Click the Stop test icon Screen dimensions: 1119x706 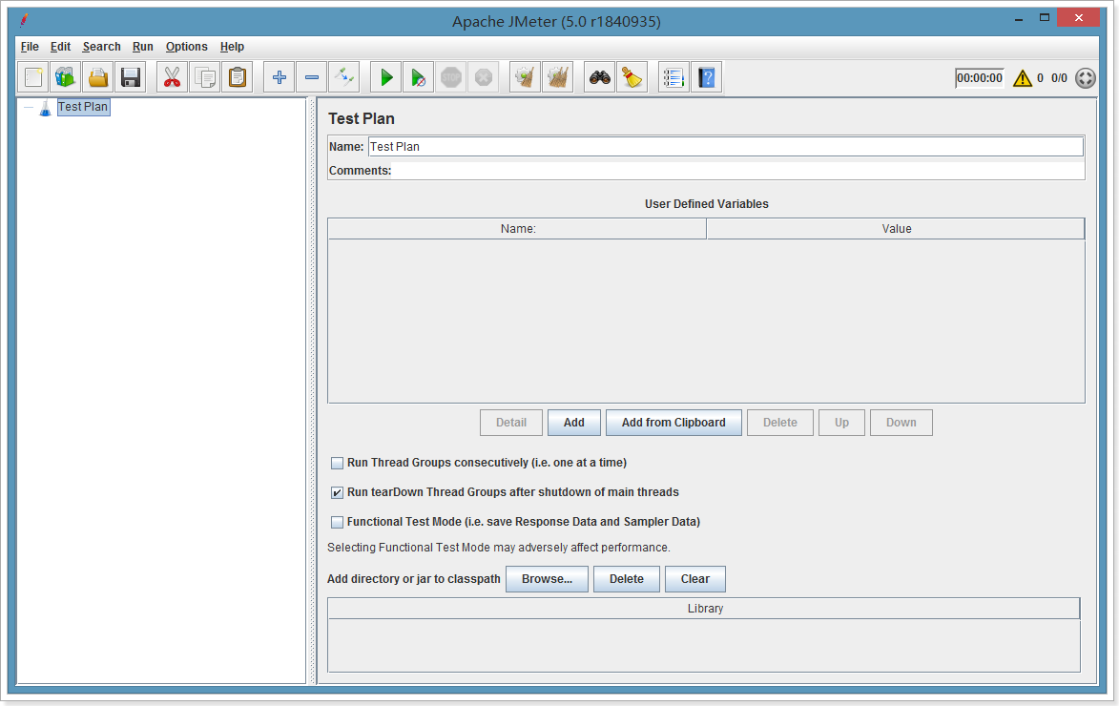click(451, 77)
